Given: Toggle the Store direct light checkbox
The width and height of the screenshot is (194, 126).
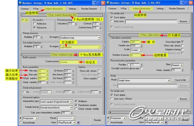Looking at the screenshot, I should pyautogui.click(x=182, y=42).
